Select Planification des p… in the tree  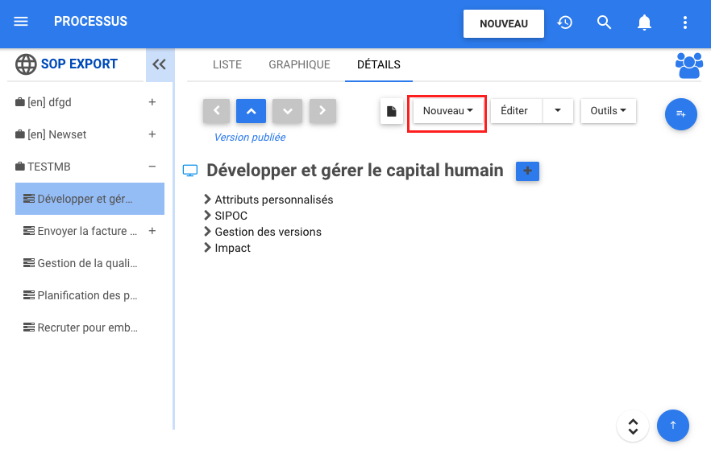[x=87, y=295]
